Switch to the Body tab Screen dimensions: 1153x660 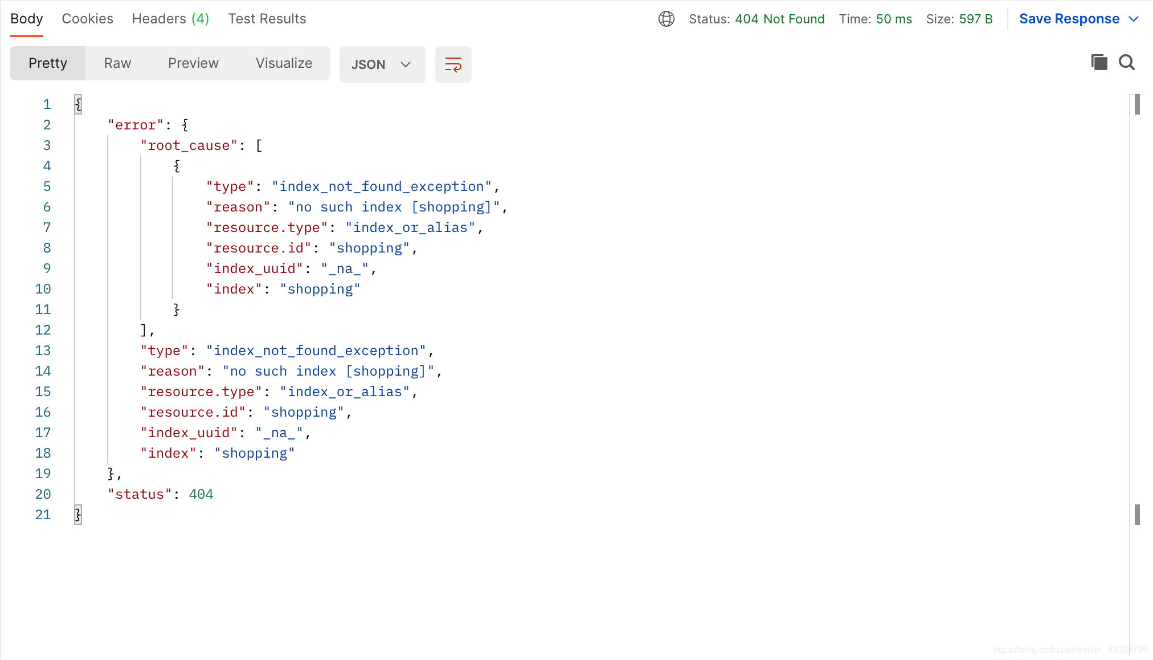[27, 19]
